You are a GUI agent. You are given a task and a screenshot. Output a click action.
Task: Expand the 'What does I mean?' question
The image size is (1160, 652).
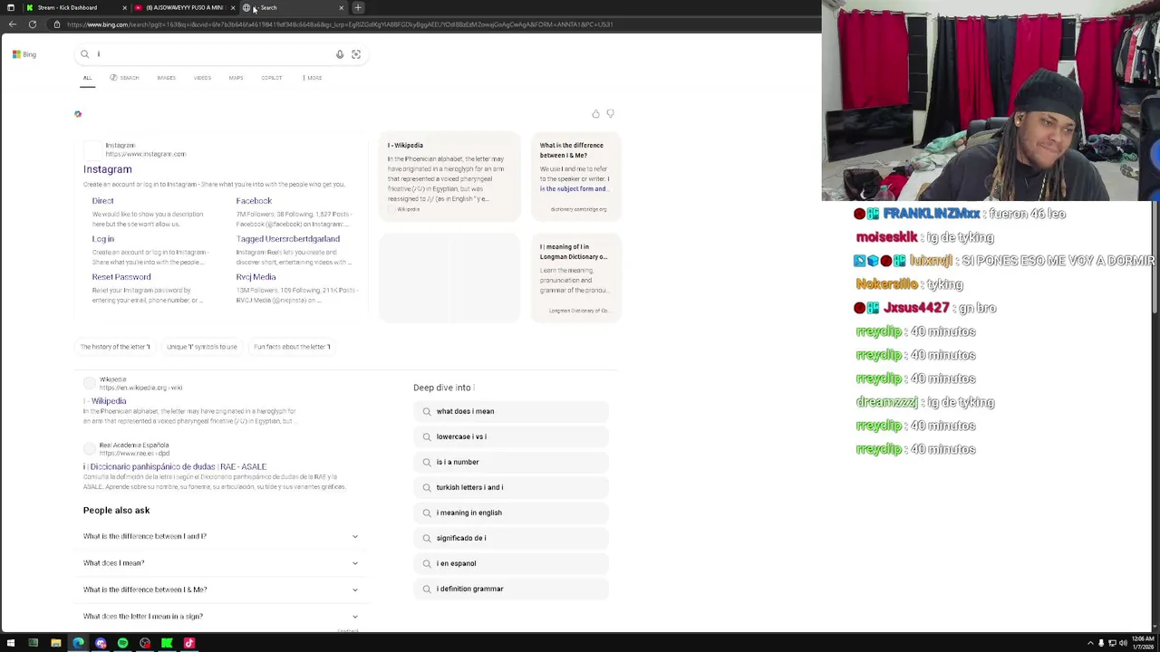pos(220,563)
